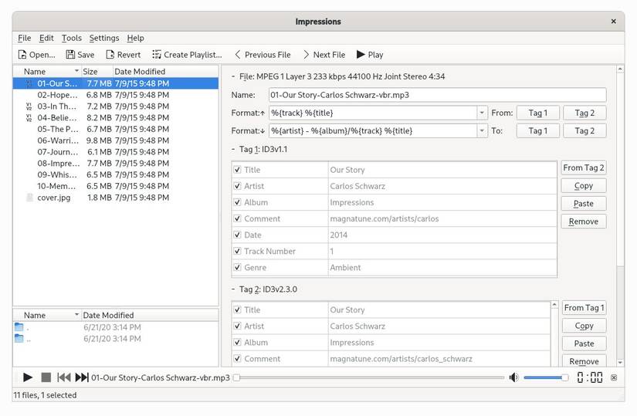Go to Previous File

pyautogui.click(x=263, y=55)
